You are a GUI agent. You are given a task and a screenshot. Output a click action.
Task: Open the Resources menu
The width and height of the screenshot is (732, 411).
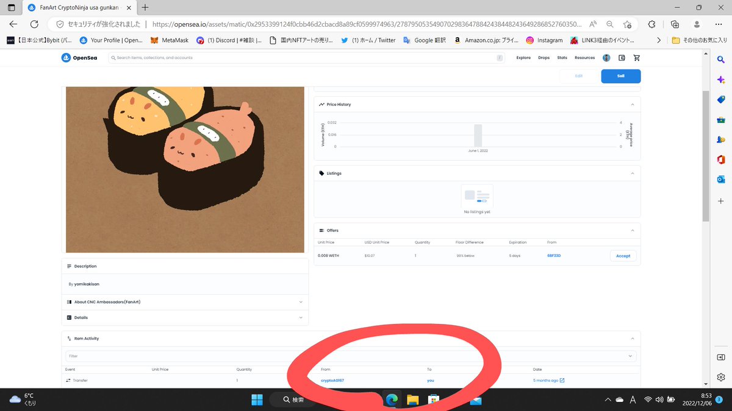coord(584,58)
